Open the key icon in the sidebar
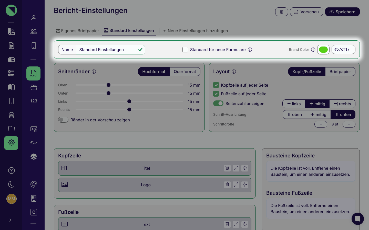369x230 pixels. point(34,143)
